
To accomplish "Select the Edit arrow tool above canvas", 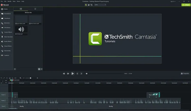I will pyautogui.click(x=86, y=5).
